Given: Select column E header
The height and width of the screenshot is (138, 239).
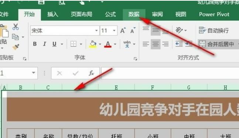Looking at the screenshot, I should (x=116, y=88).
